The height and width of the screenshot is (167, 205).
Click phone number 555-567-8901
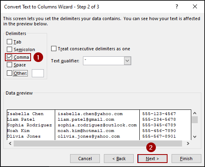pos(159,136)
